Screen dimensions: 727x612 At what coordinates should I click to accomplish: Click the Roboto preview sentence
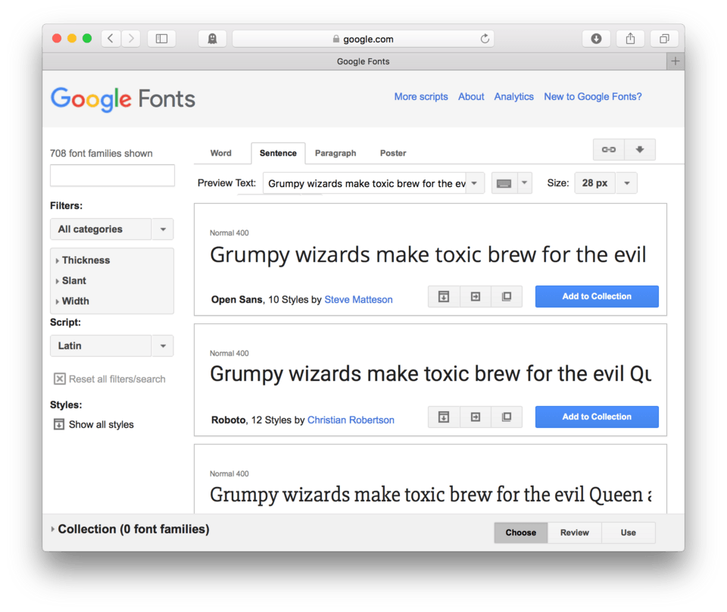[x=431, y=374]
